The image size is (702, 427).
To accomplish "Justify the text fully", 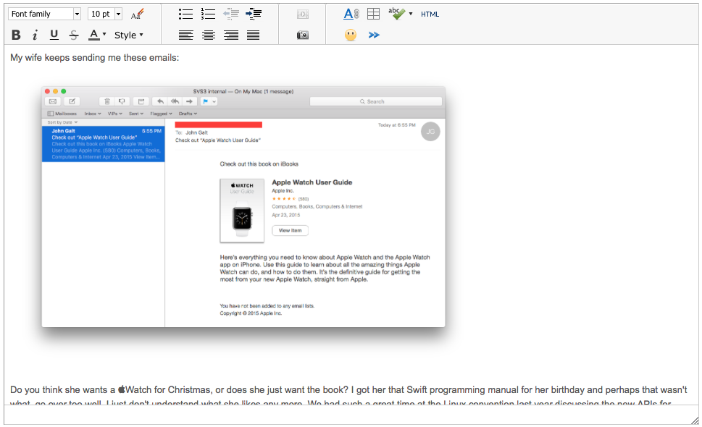I will (x=254, y=35).
